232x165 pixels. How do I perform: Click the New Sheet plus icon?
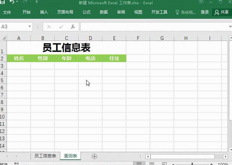[94, 156]
